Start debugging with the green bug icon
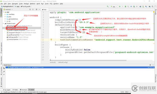157x94 pixels. click(125, 7)
